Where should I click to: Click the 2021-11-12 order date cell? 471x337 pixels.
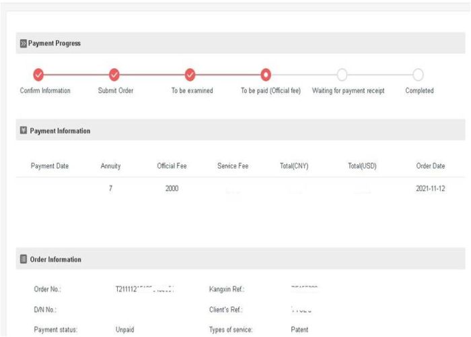430,189
